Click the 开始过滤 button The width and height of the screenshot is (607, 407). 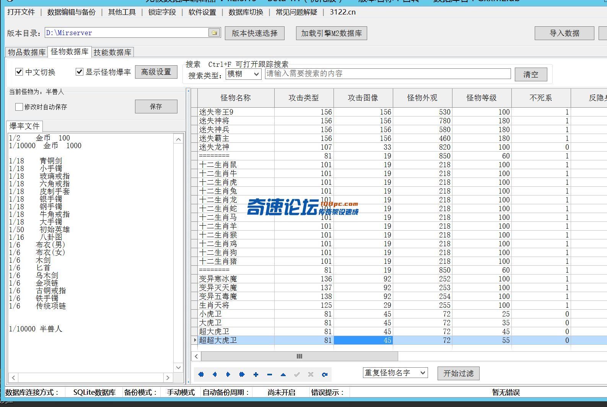[x=459, y=373]
